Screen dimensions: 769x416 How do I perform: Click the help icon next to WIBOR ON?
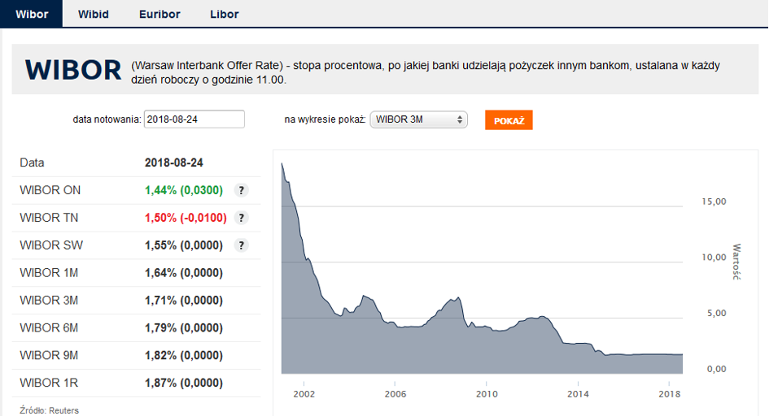coord(241,190)
